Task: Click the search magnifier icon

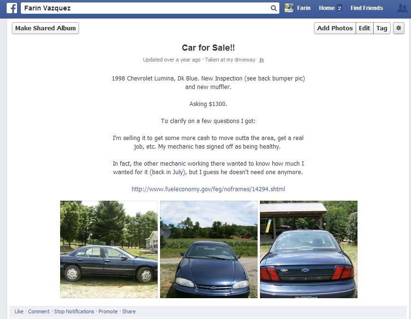Action: [273, 8]
